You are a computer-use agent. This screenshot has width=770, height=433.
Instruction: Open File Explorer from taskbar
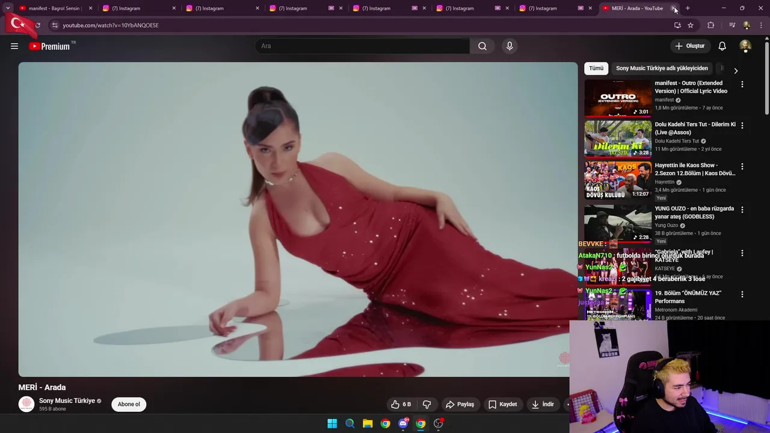[368, 423]
